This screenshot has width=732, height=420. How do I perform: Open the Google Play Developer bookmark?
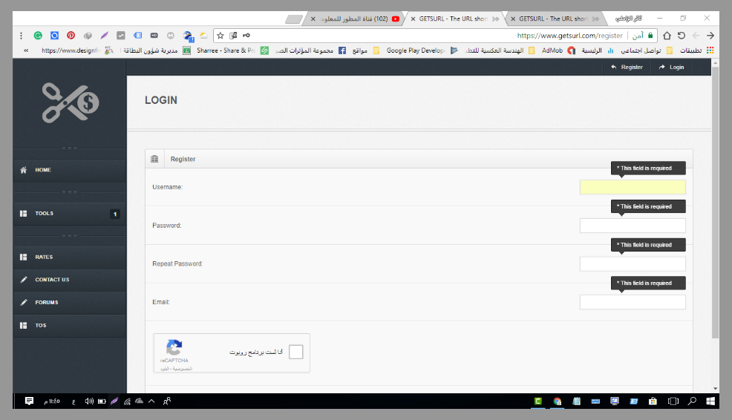(x=422, y=50)
